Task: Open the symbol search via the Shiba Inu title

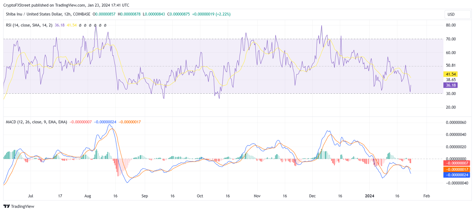Action: click(x=31, y=14)
